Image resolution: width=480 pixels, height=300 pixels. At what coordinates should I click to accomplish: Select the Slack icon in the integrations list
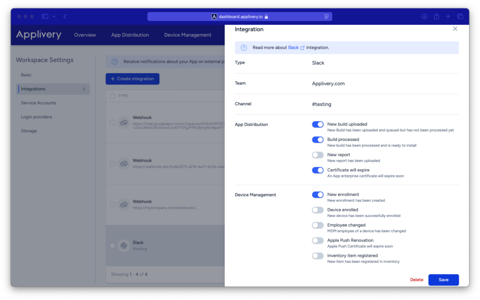123,245
